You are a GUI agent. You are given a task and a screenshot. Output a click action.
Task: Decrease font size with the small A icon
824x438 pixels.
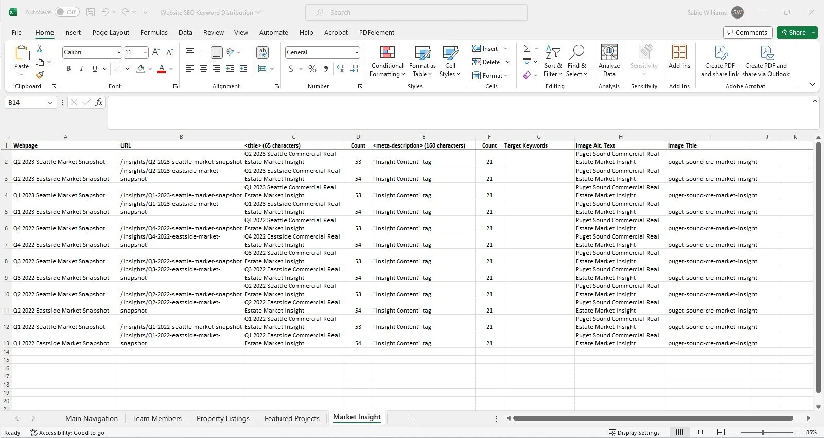170,52
